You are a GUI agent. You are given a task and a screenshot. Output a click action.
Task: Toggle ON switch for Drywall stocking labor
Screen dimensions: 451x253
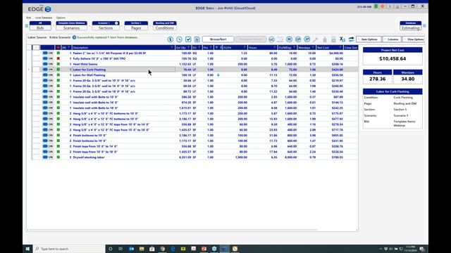(48, 157)
